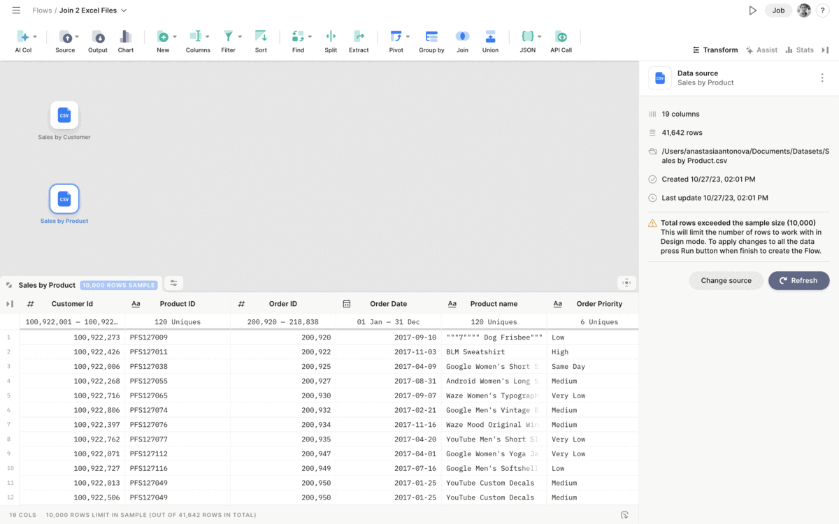Click the Job button
This screenshot has height=524, width=839.
click(778, 10)
